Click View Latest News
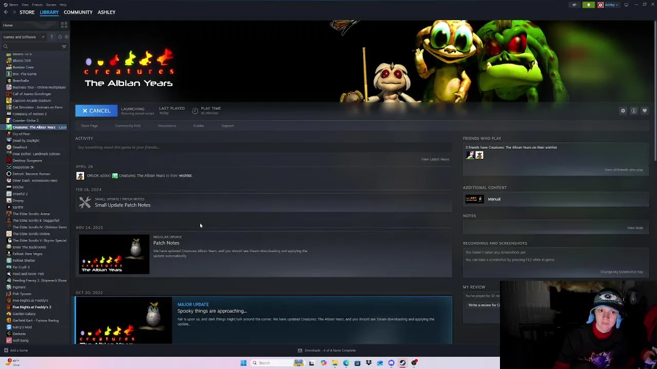The width and height of the screenshot is (657, 369). click(435, 159)
